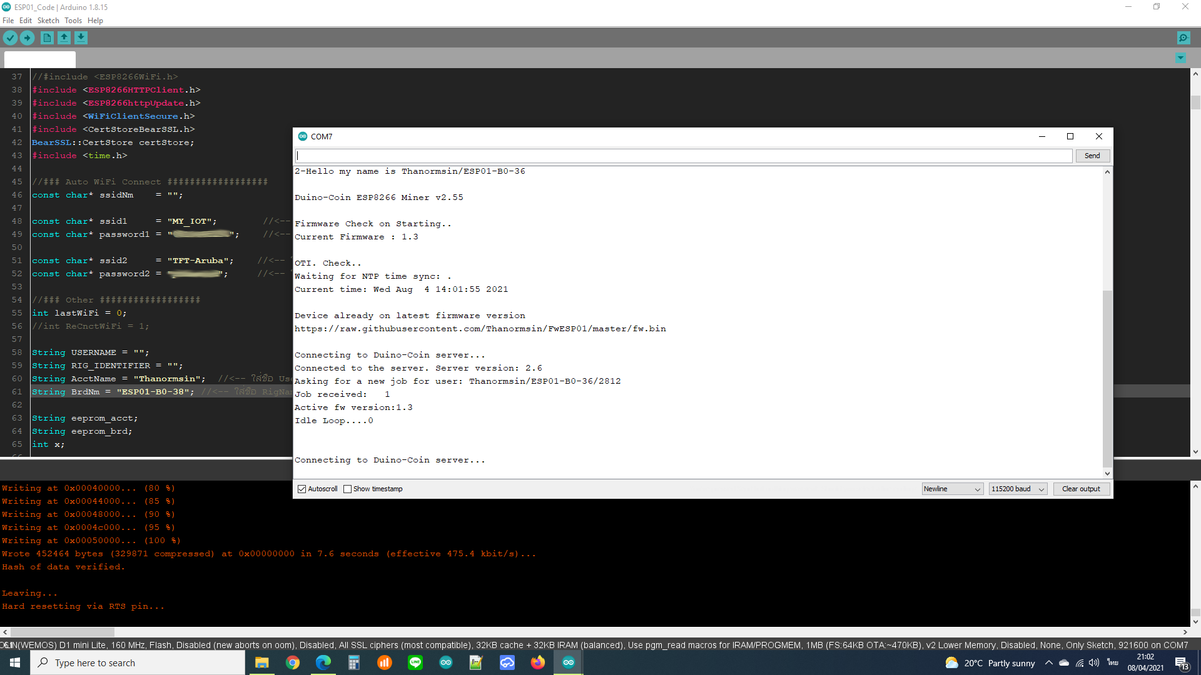Viewport: 1201px width, 675px height.
Task: Open the tab options dropdown arrow
Action: [x=1180, y=58]
